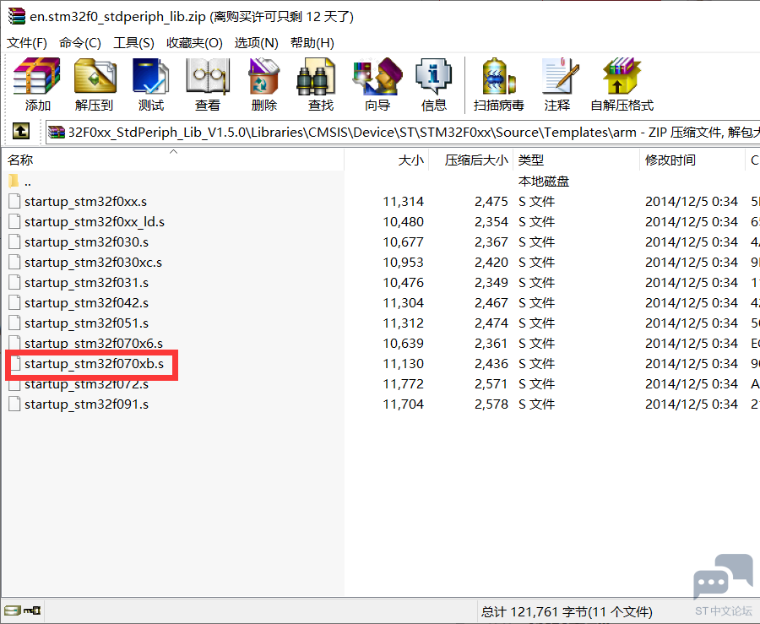760x624 pixels.
Task: Click the 本地磁盘 type cell
Action: pyautogui.click(x=543, y=182)
